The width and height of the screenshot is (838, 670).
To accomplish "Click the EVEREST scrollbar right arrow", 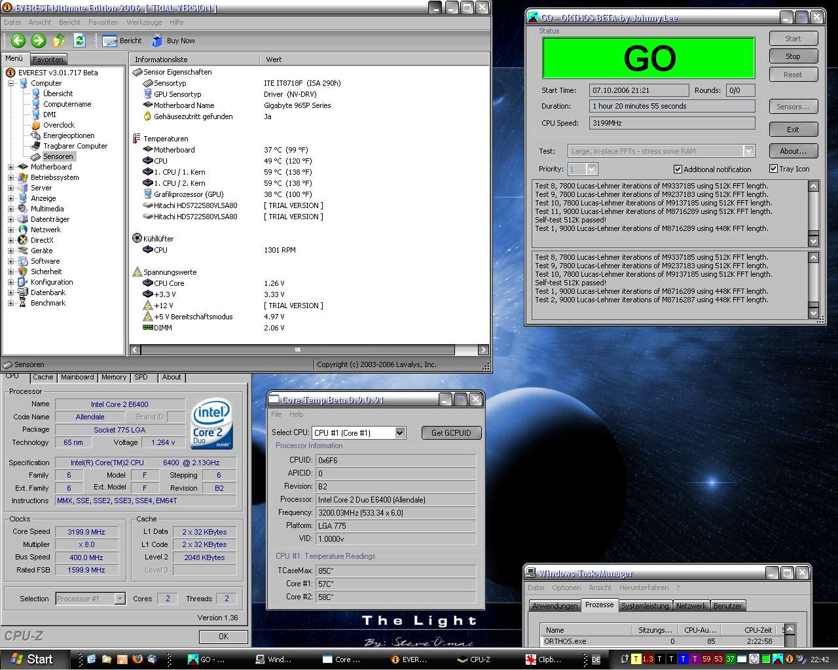I will point(484,350).
